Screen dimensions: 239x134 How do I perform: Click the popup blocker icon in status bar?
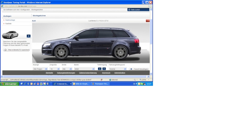pos(102,80)
